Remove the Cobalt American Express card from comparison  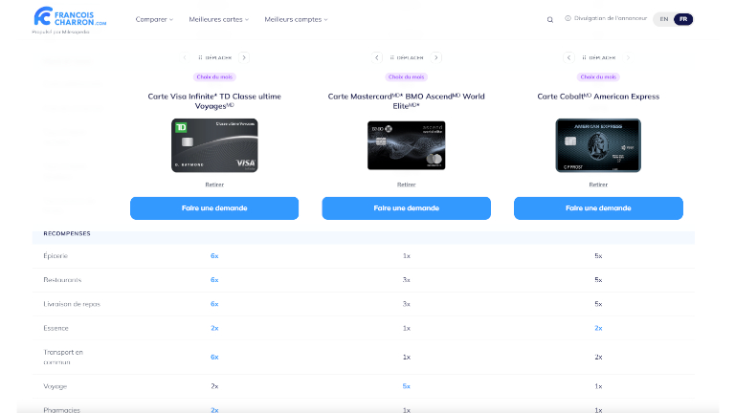point(598,185)
